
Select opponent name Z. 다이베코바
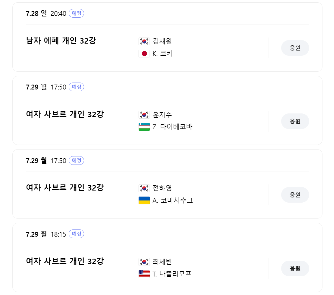172,127
